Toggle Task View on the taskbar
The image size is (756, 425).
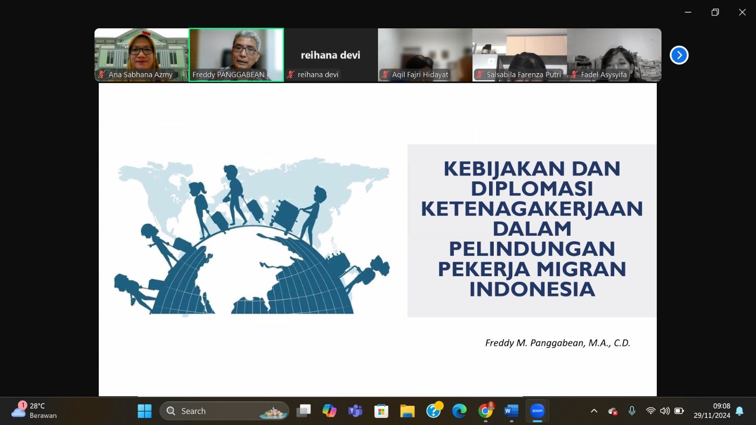[x=303, y=411]
